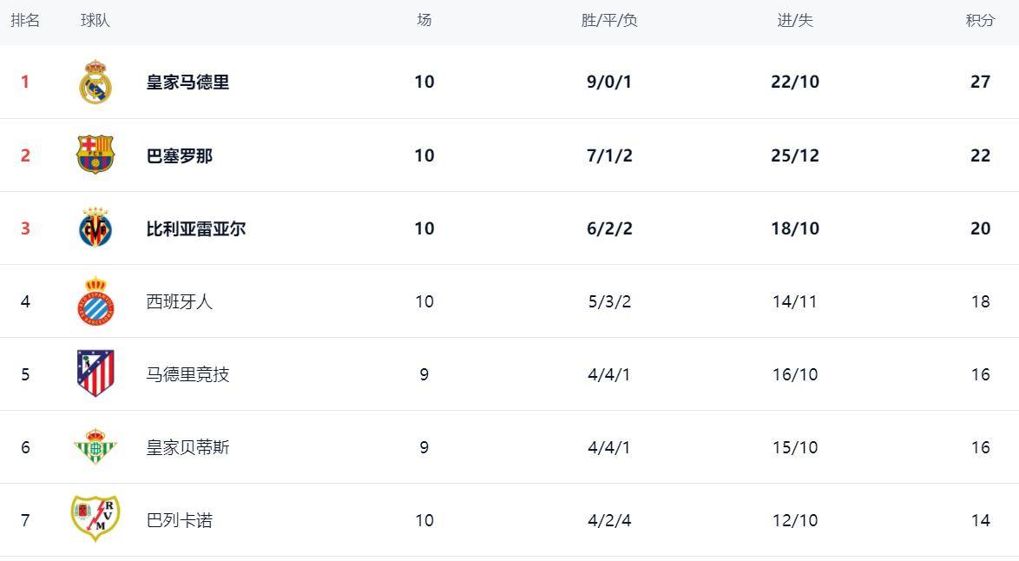
Task: Select the 马德里竞技 team name
Action: point(187,374)
